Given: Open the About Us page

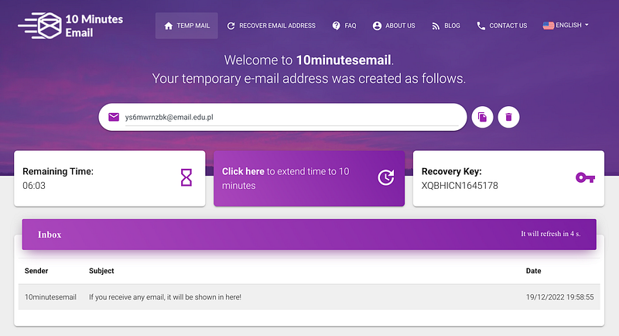Looking at the screenshot, I should pyautogui.click(x=394, y=26).
